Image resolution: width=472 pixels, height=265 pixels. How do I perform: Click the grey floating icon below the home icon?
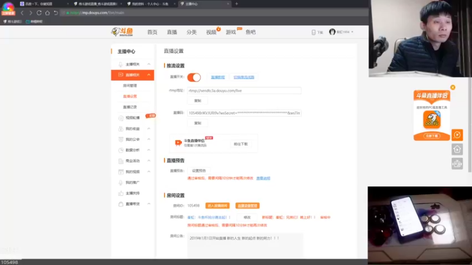point(457,164)
